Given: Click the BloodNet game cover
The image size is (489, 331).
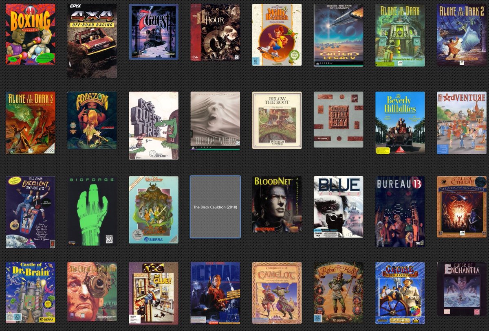Looking at the screenshot, I should click(x=277, y=204).
